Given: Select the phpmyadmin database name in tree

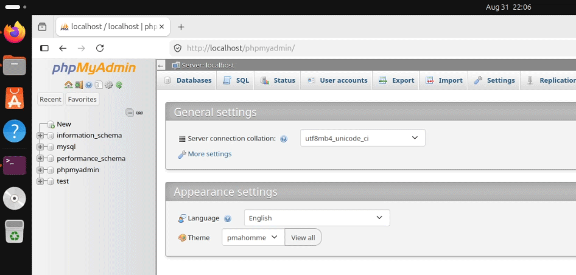Looking at the screenshot, I should coord(78,170).
